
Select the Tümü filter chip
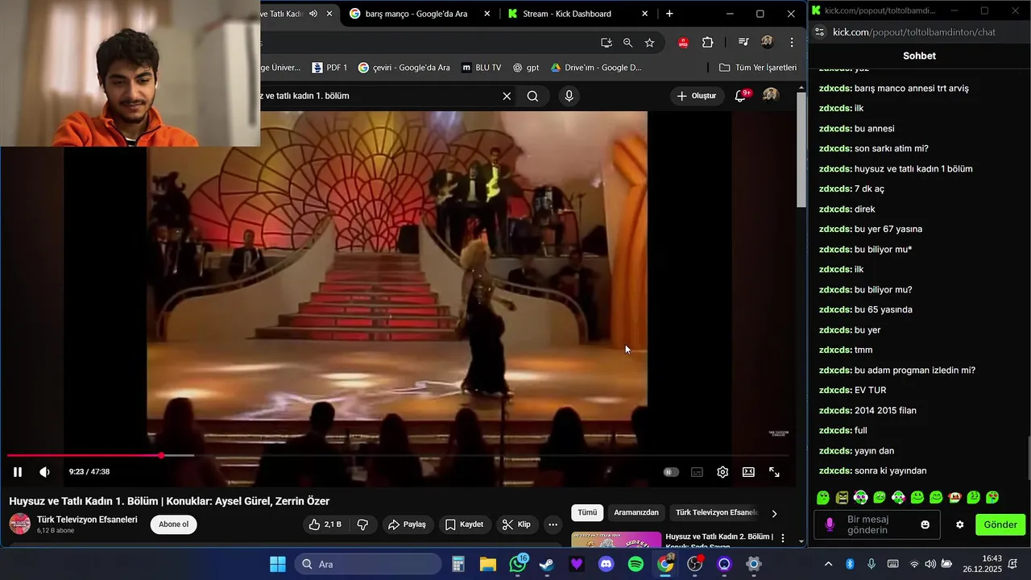click(x=587, y=512)
